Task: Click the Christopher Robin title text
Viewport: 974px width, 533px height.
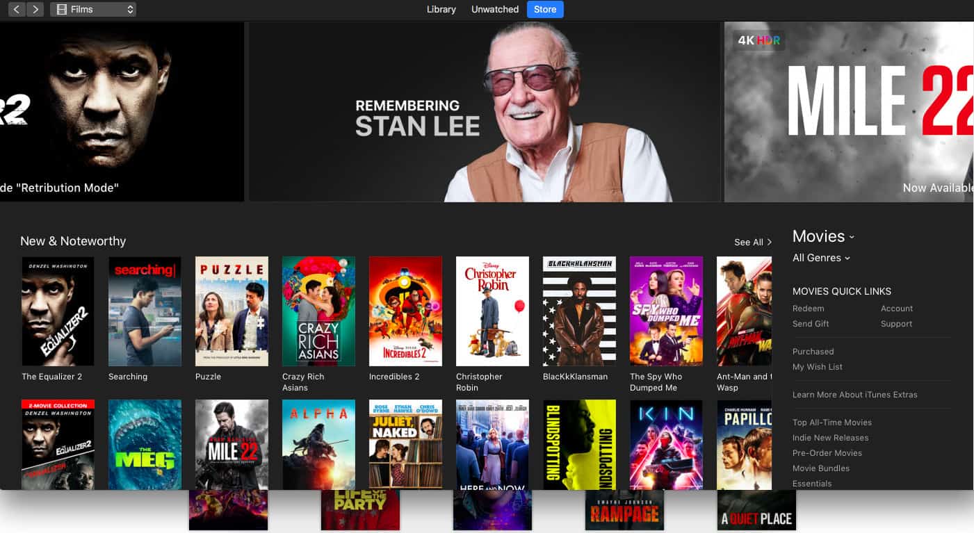Action: (479, 382)
